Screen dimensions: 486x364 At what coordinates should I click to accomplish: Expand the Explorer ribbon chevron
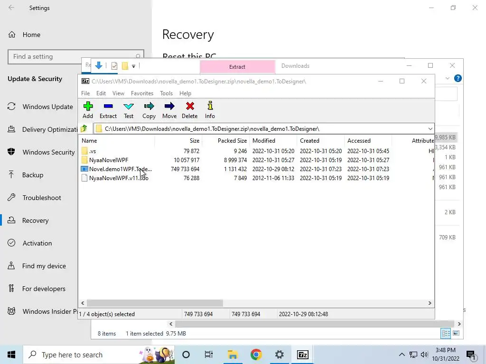[x=447, y=78]
